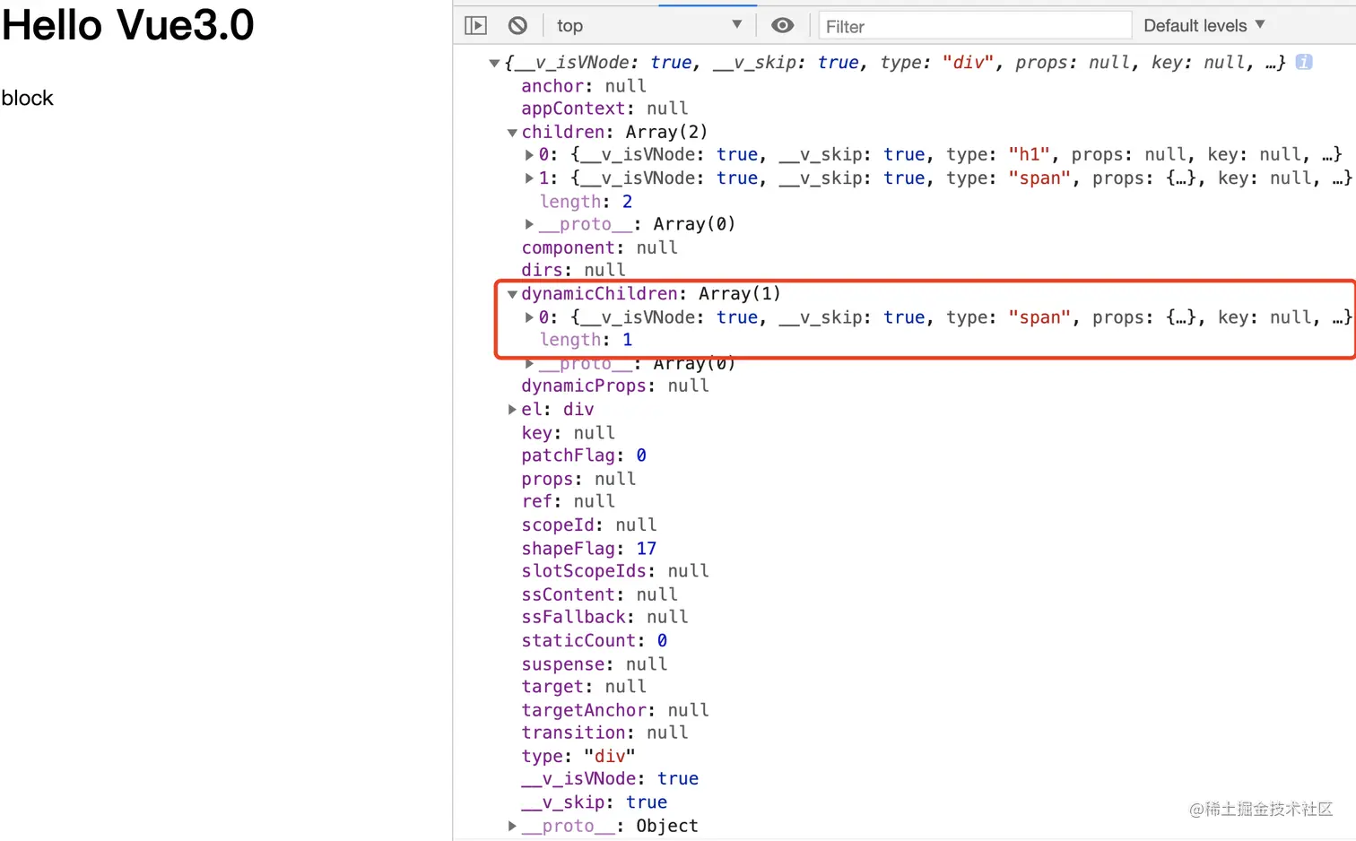Select the 'targetAnchor: null' row
Viewport: 1356px width, 841px height.
615,710
